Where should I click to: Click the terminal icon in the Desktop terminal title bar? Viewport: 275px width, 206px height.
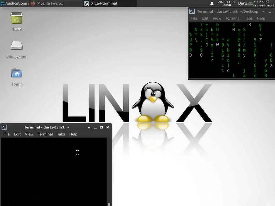point(192,11)
